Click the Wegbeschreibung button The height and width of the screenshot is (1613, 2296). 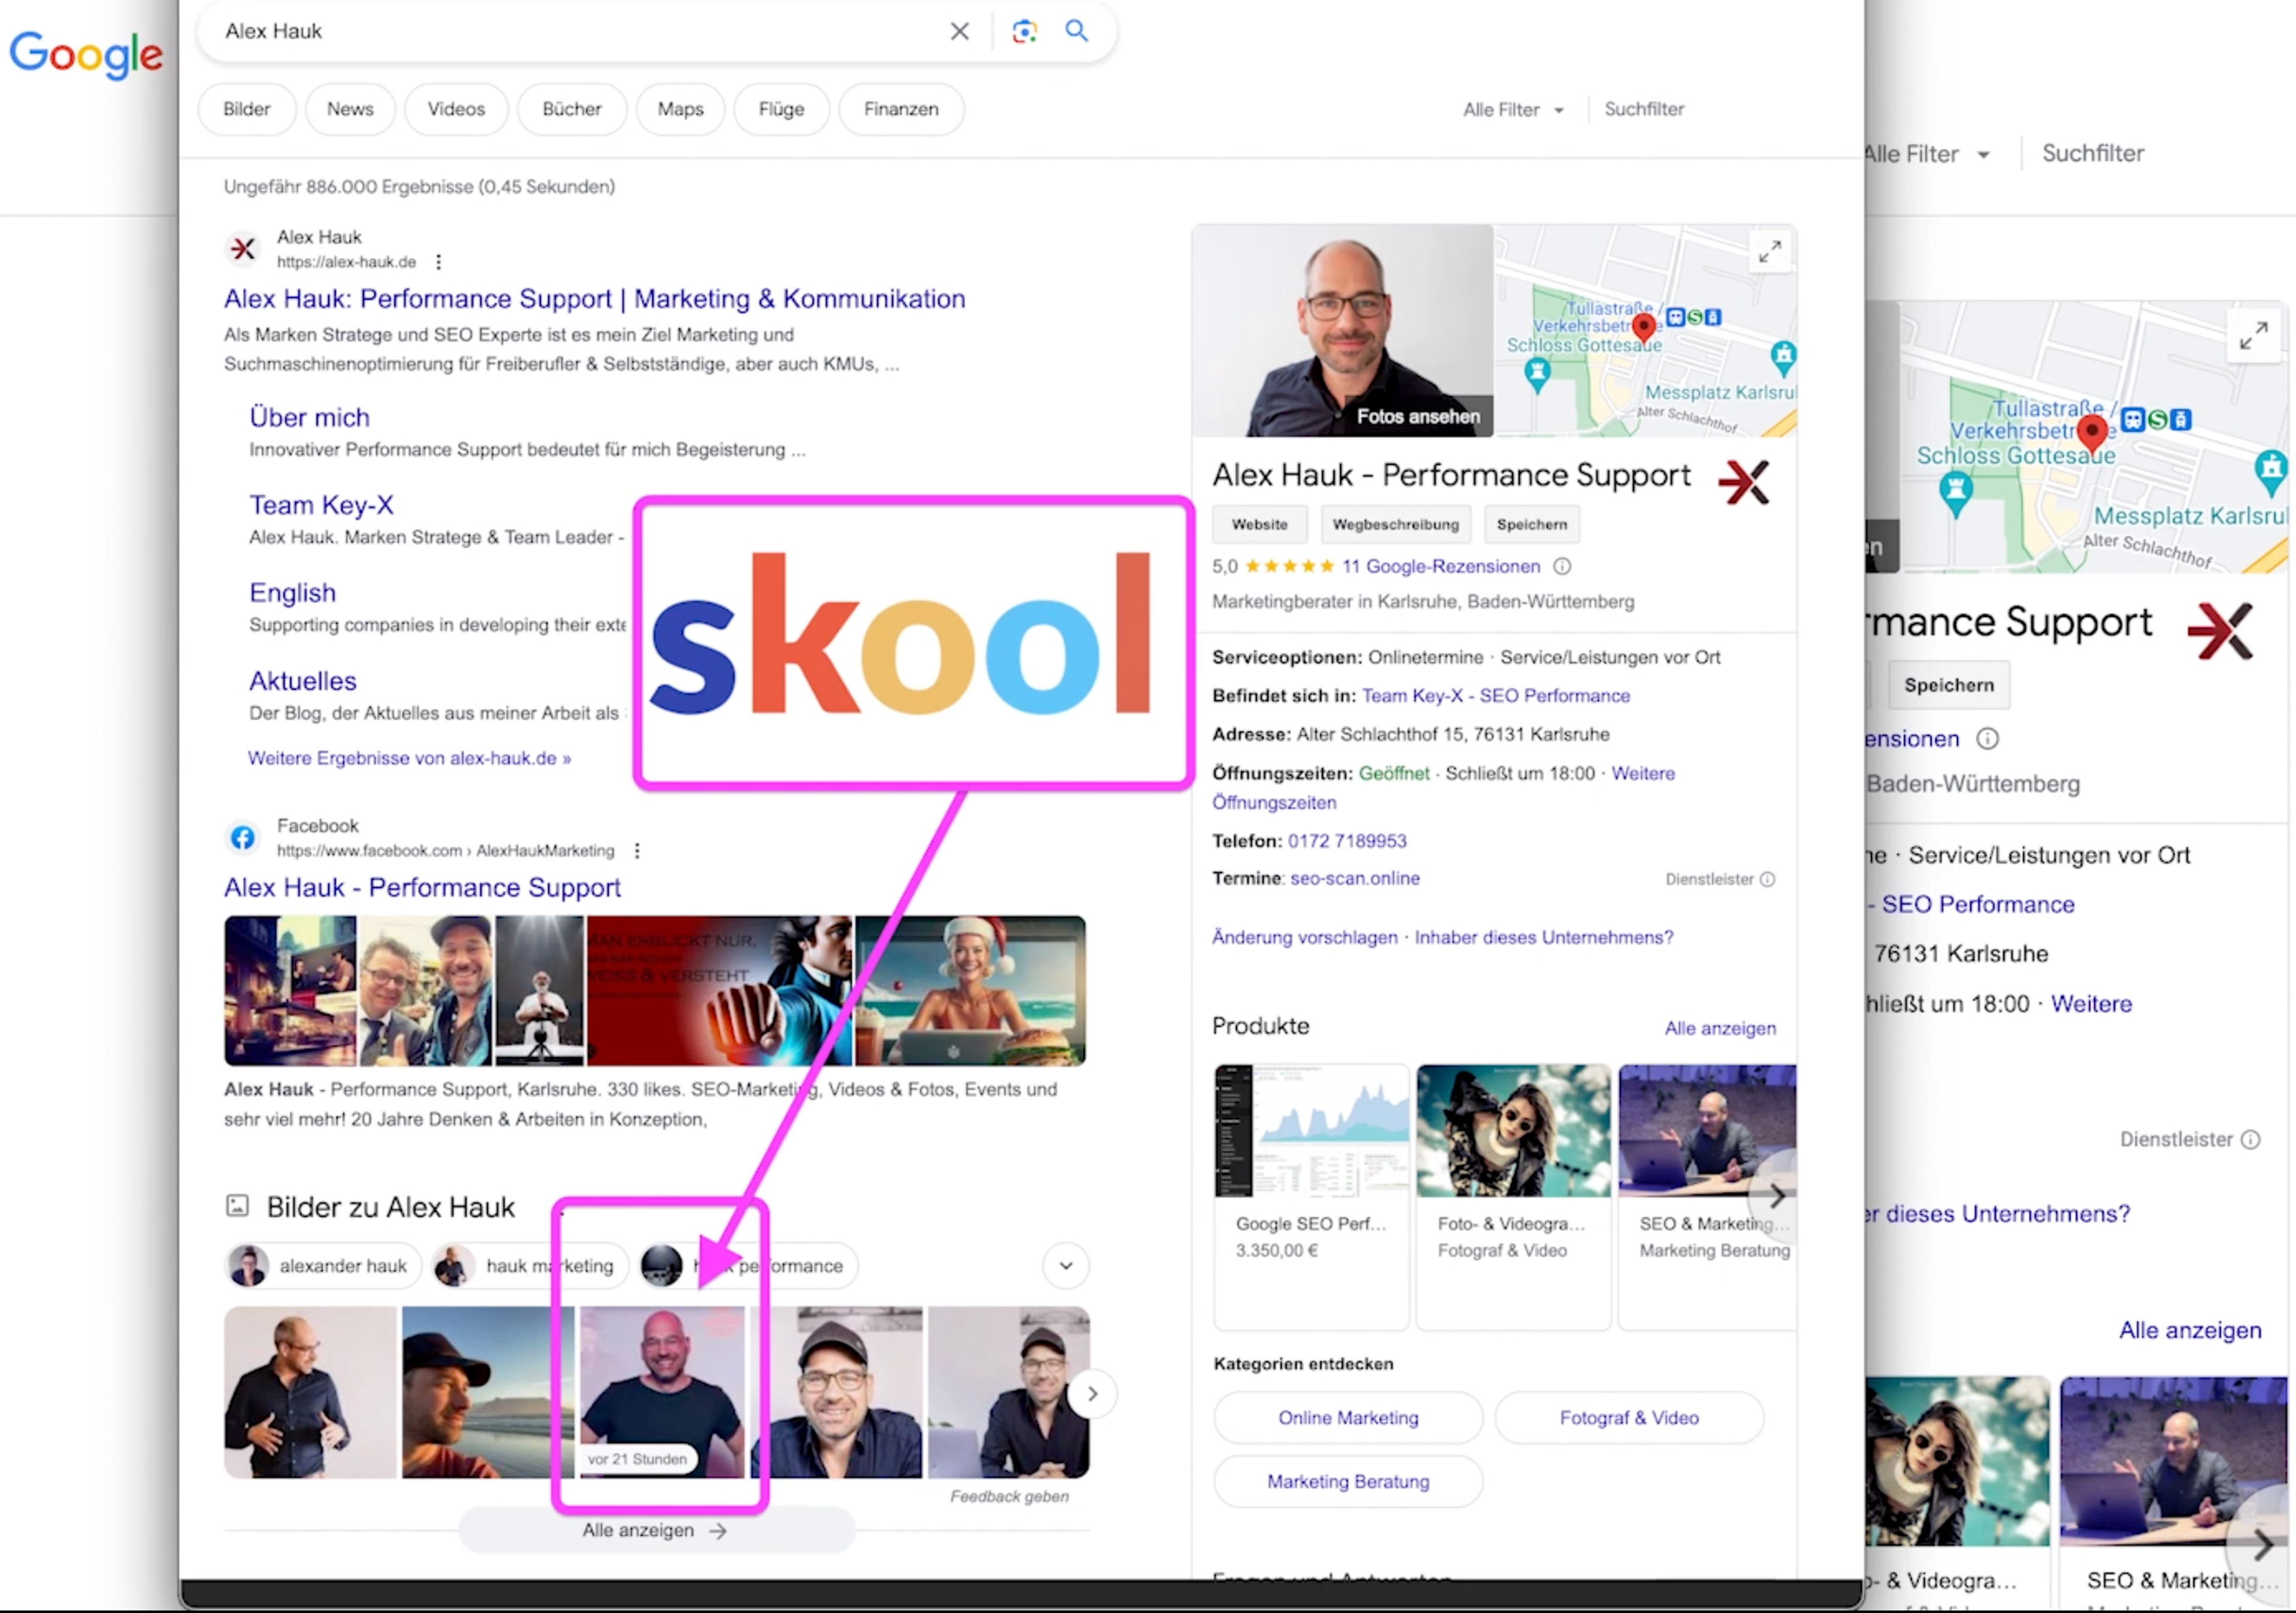[x=1395, y=525]
